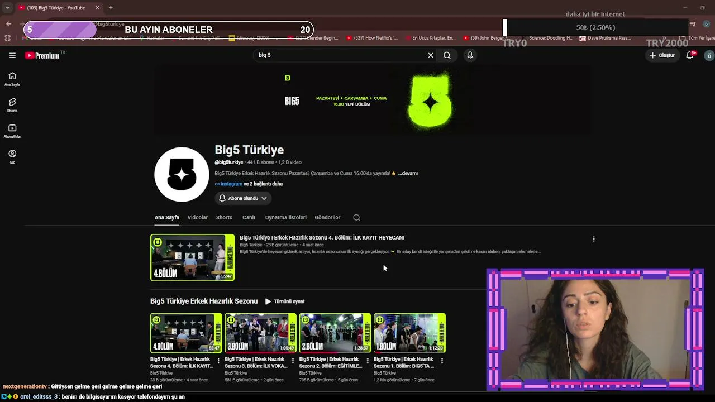Viewport: 715px width, 402px height.
Task: Open playlist video title 'Sezonu 2. Bölüm: EĞİTİMLE...'
Action: (331, 363)
